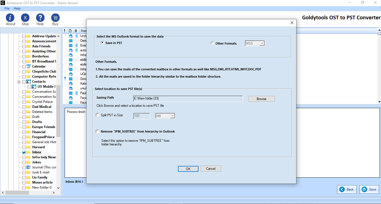Select the Chopsticks Club folder
Screen dimensions: 381x204
coord(44,71)
